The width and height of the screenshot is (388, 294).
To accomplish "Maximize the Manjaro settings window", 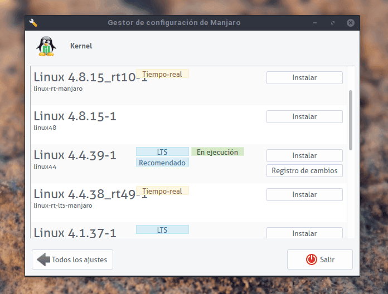I will [x=333, y=23].
